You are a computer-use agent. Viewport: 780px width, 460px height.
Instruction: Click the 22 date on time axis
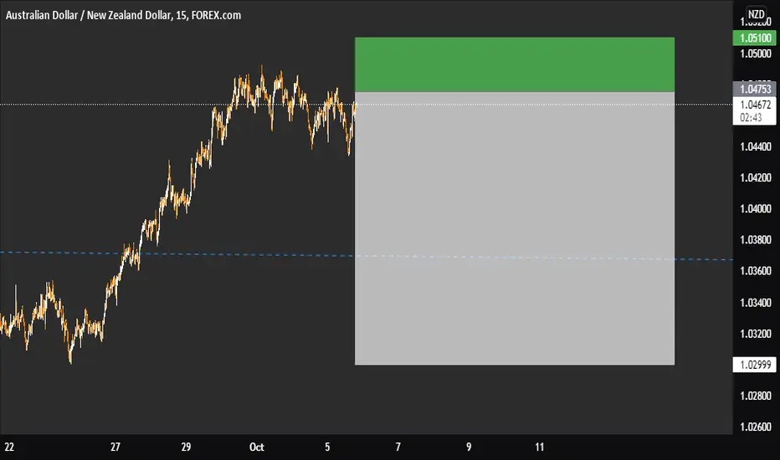pos(8,445)
